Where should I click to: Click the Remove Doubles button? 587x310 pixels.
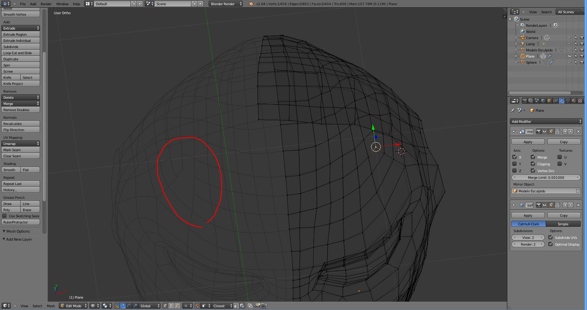point(21,110)
